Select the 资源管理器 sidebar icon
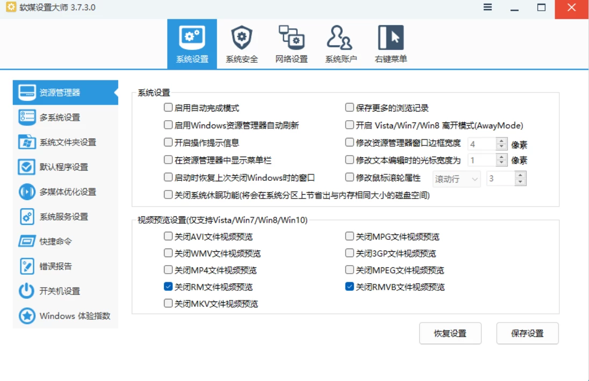 coord(27,92)
